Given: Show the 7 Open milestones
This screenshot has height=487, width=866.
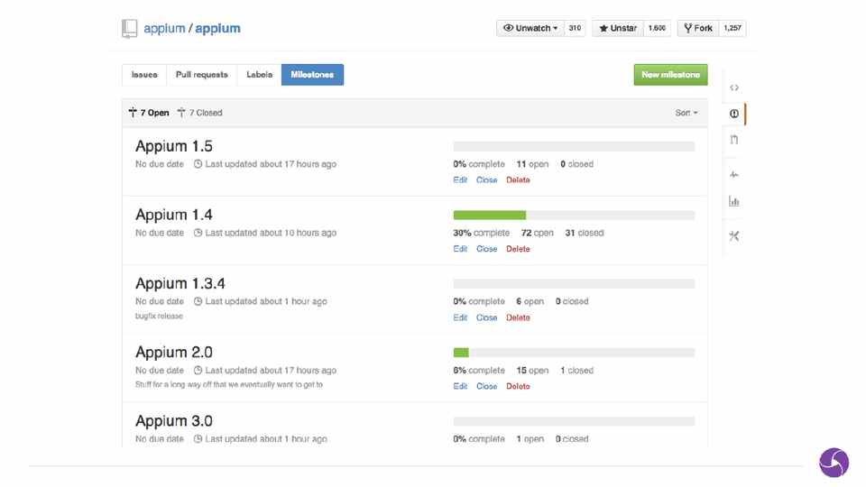Looking at the screenshot, I should pyautogui.click(x=149, y=113).
